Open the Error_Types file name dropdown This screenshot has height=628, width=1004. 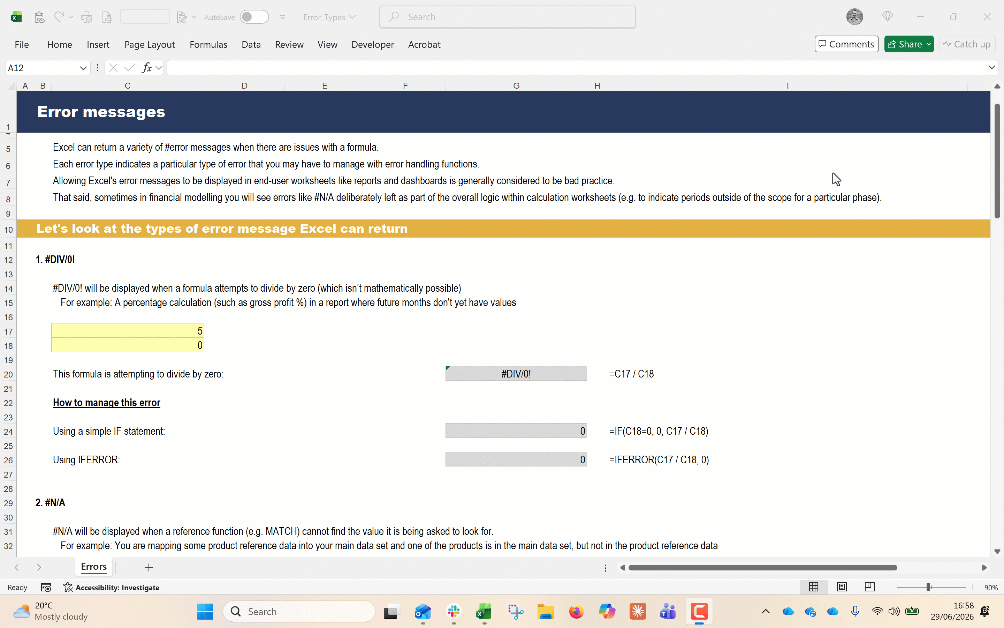[352, 17]
